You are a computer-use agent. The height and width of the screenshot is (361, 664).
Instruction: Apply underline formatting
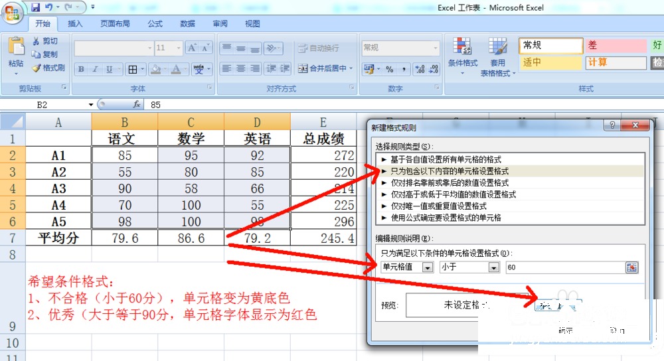tap(110, 69)
